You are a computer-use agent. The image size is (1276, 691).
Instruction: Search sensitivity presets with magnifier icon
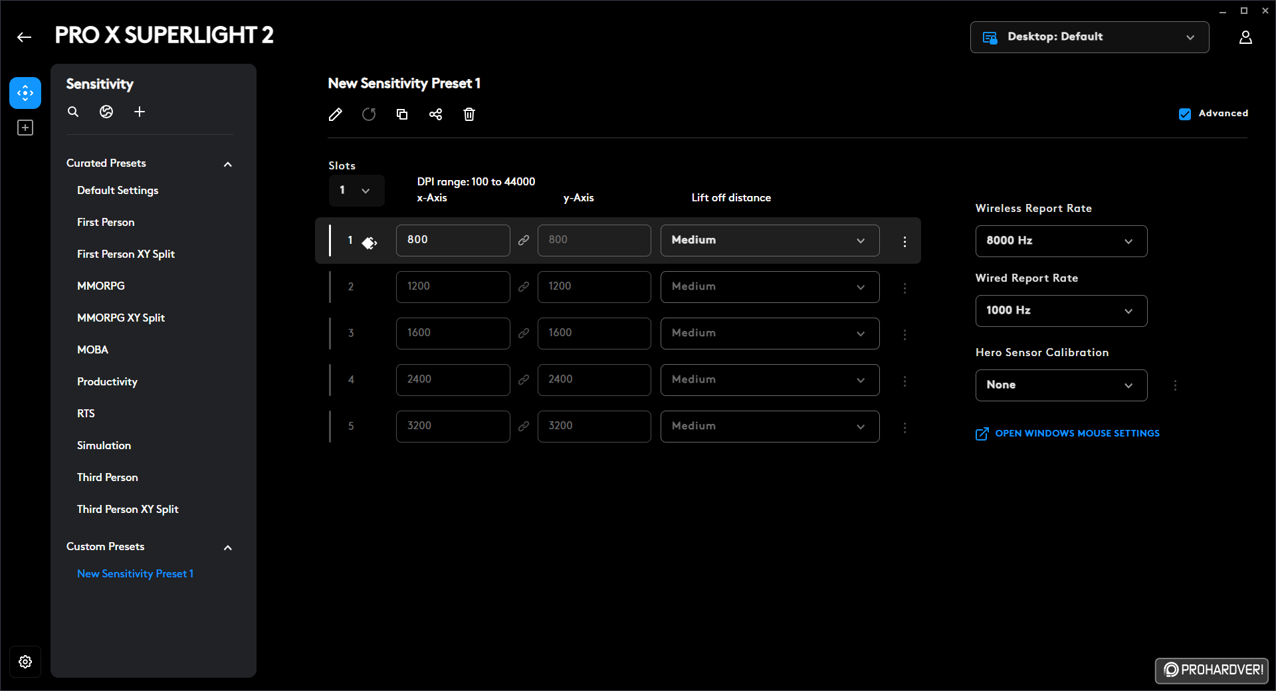[x=73, y=112]
